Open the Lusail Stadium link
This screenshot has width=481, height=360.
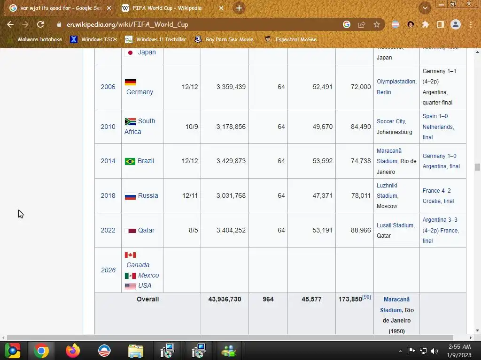click(395, 225)
